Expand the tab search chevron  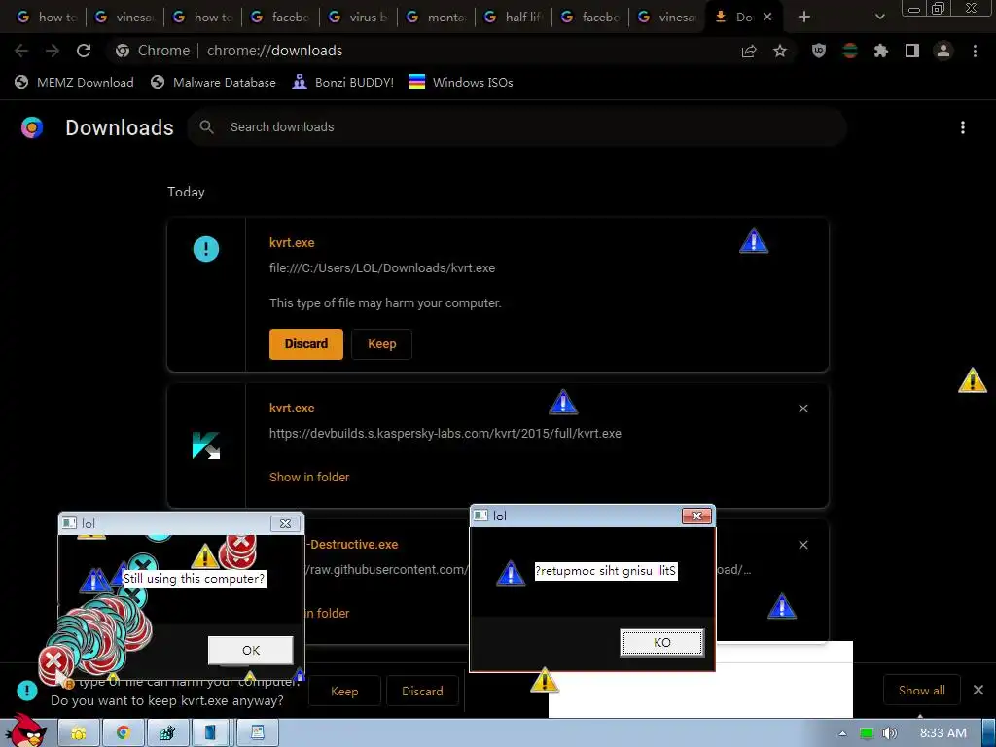click(x=879, y=17)
